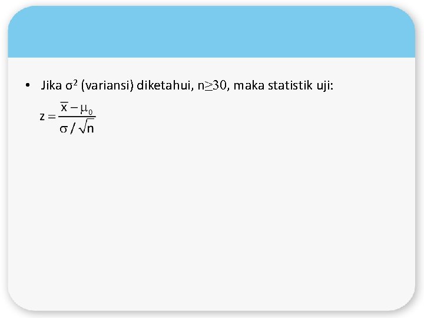424x318 pixels.
Task: Select the x-bar symbol in the numerator
Action: 64,107
